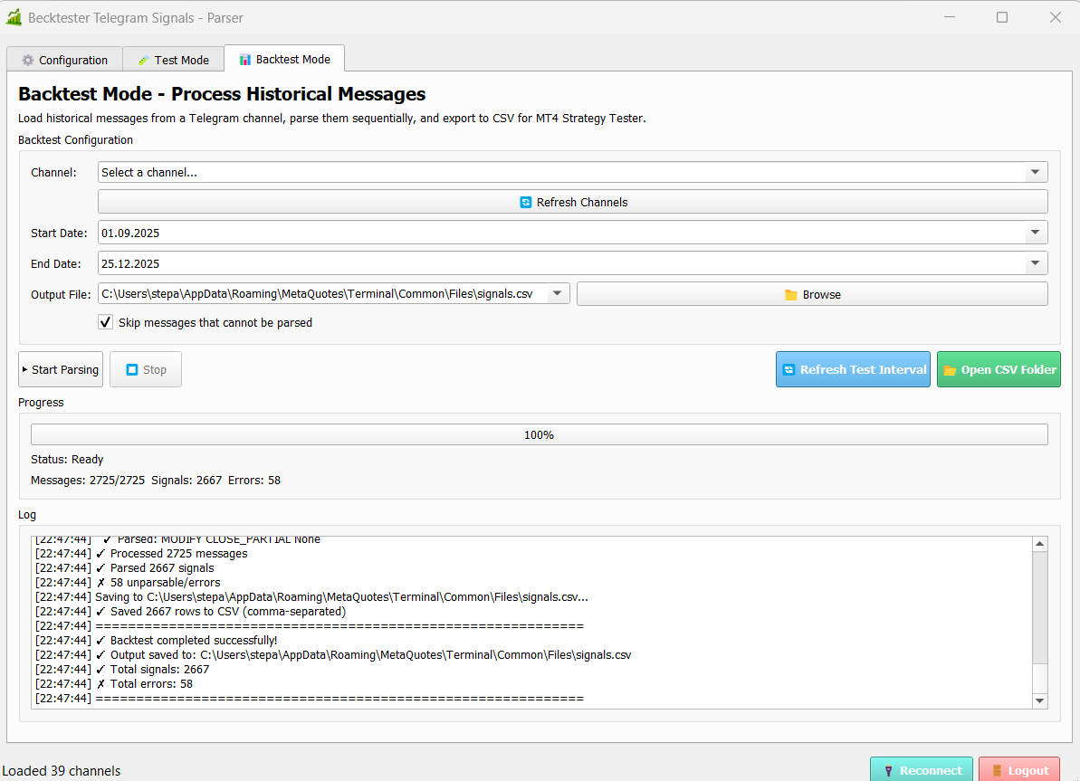Open the End Date calendar dropdown
The width and height of the screenshot is (1080, 781).
(x=1035, y=264)
